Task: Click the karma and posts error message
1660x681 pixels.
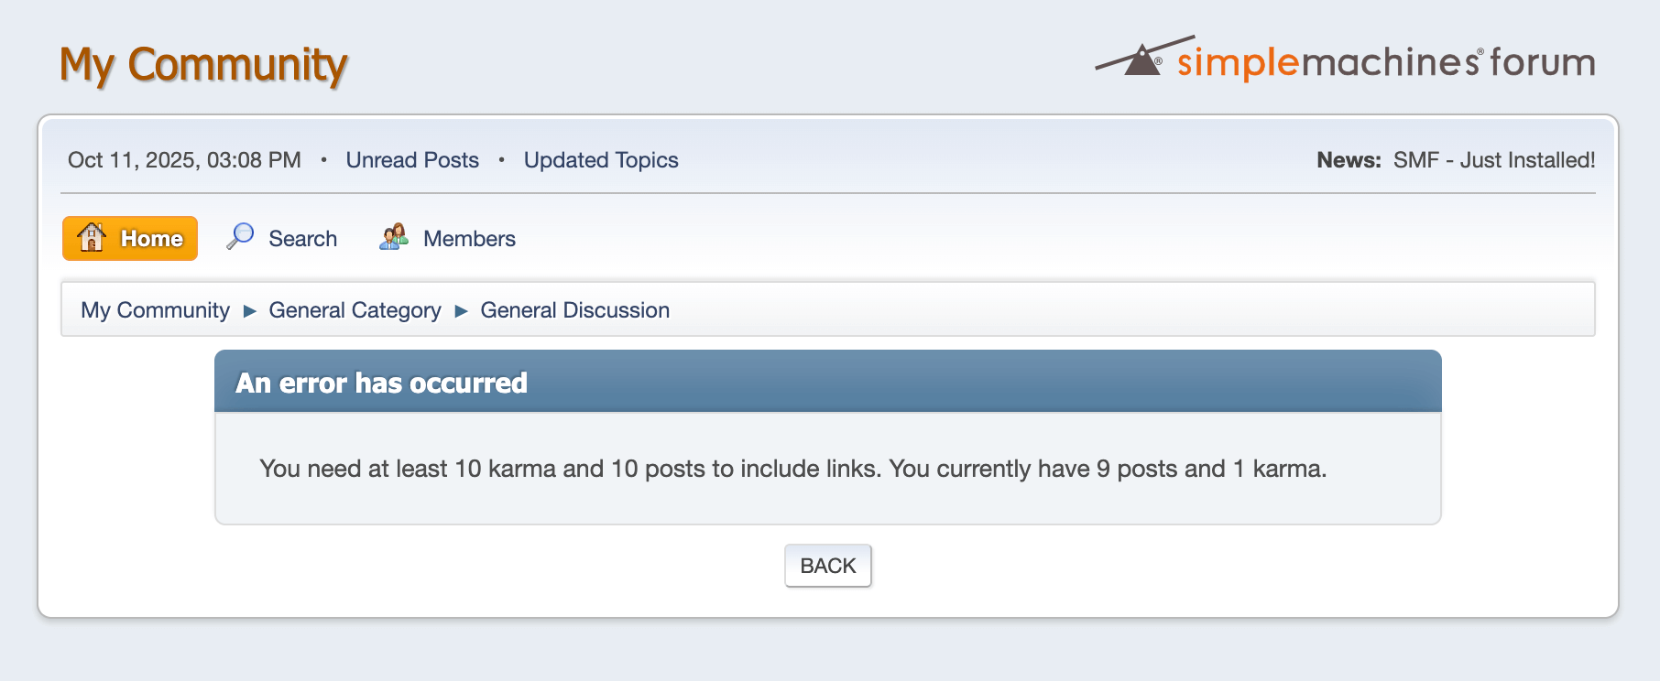Action: (x=792, y=469)
